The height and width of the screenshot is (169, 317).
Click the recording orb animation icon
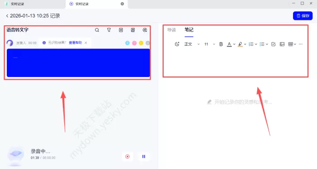point(15,154)
